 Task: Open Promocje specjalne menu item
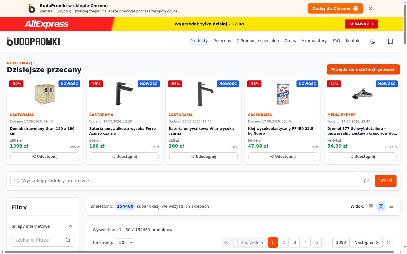[258, 41]
